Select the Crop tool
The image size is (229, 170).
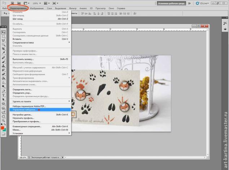[3, 49]
